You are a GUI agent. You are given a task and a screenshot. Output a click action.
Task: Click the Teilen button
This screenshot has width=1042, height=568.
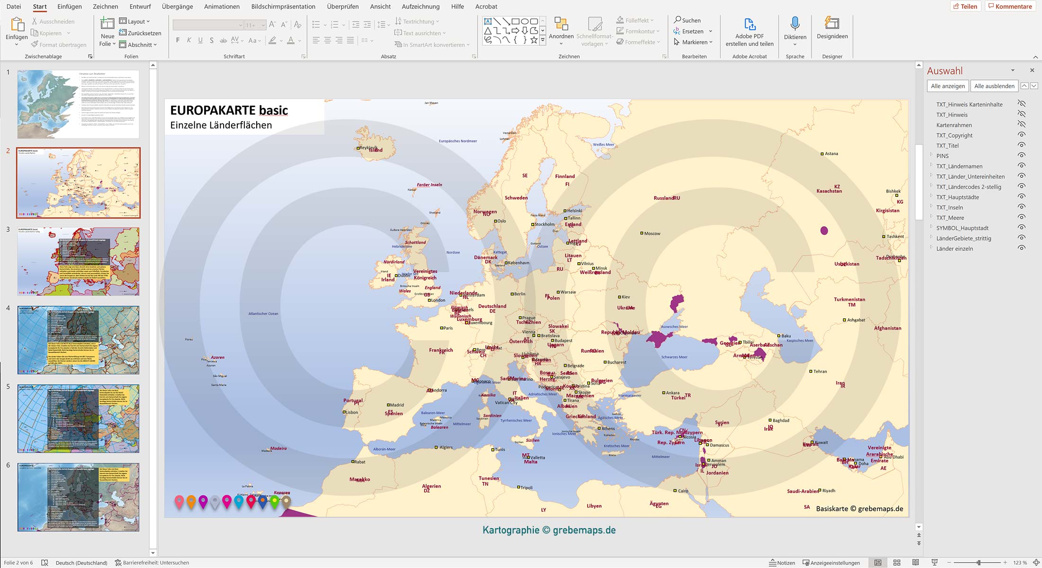coord(966,6)
